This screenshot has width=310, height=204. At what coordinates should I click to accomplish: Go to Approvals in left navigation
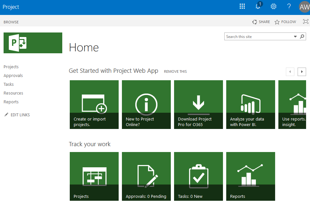[13, 75]
